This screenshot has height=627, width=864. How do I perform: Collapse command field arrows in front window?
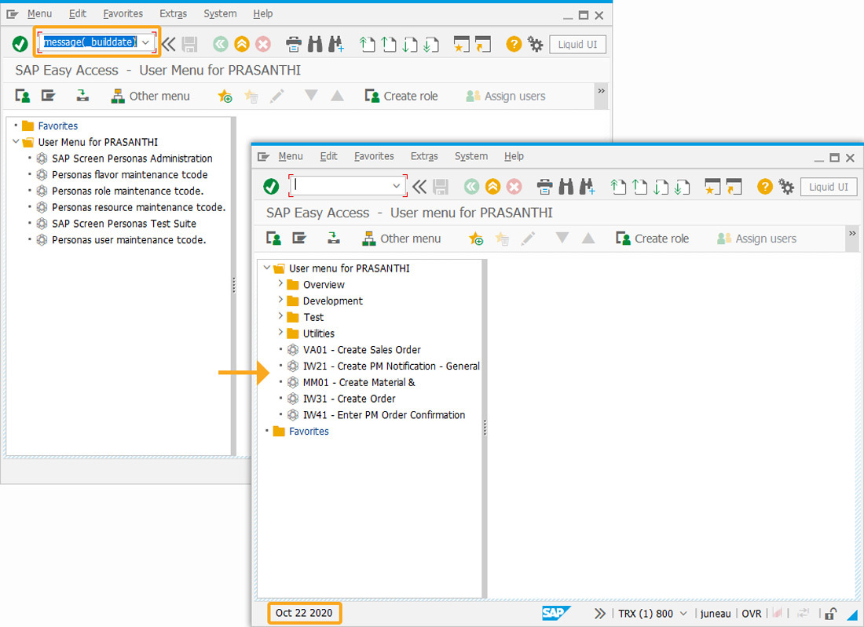(419, 187)
